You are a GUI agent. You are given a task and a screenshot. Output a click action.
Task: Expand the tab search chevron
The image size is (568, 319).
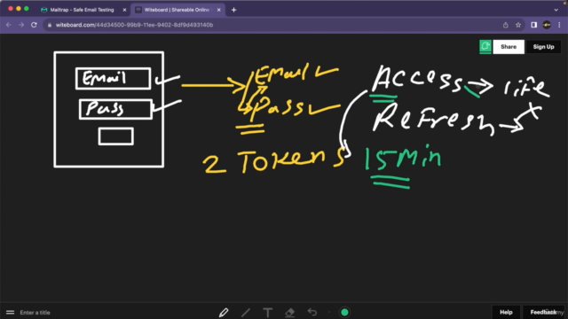tap(556, 10)
